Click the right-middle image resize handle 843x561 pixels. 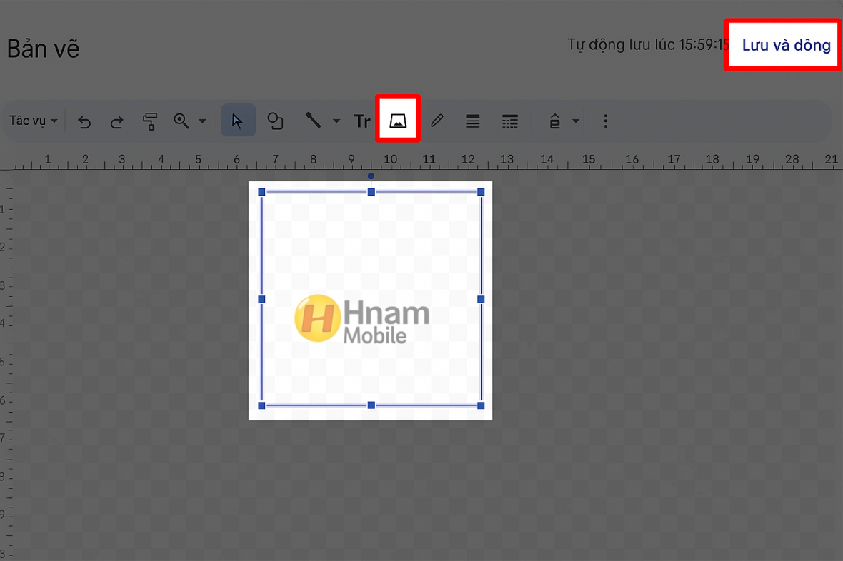click(481, 299)
